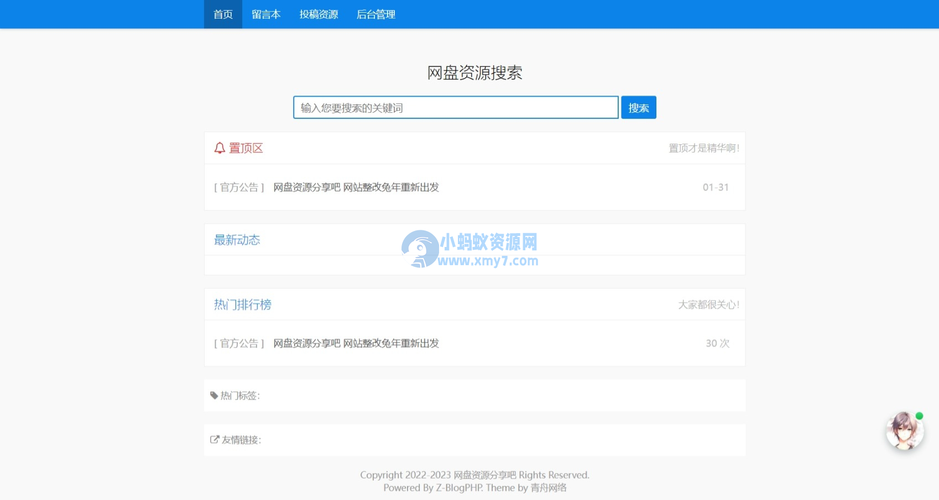Select the 置顶区 heading
The image size is (939, 500).
246,148
